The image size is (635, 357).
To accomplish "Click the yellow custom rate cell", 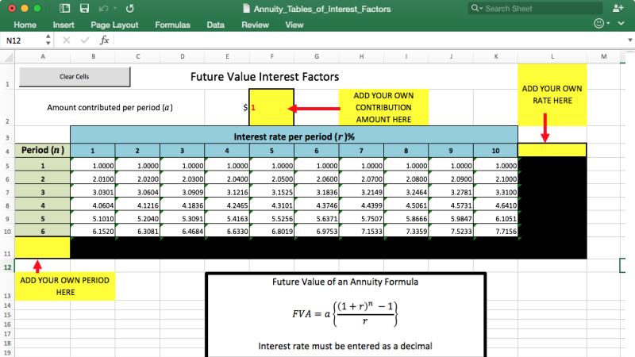I will pyautogui.click(x=552, y=150).
